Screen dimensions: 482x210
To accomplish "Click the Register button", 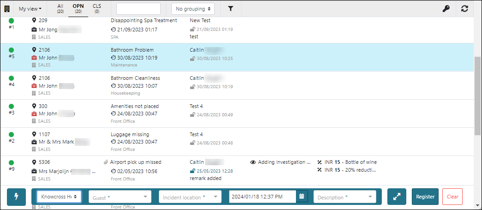I will (425, 197).
